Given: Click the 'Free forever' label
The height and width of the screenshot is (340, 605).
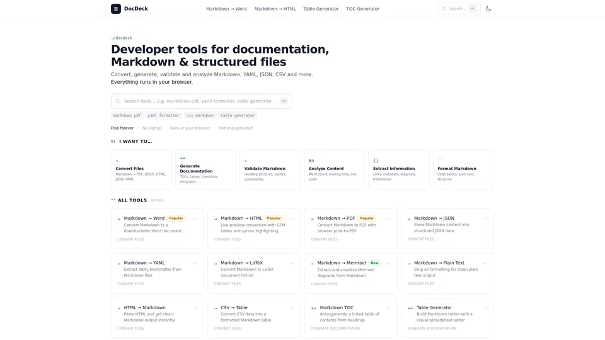Looking at the screenshot, I should 122,128.
